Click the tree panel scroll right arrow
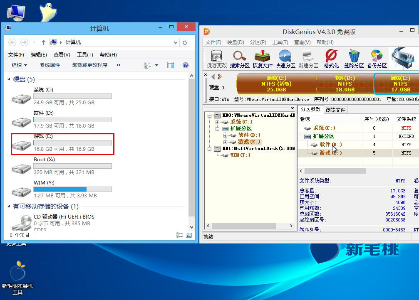 291,226
